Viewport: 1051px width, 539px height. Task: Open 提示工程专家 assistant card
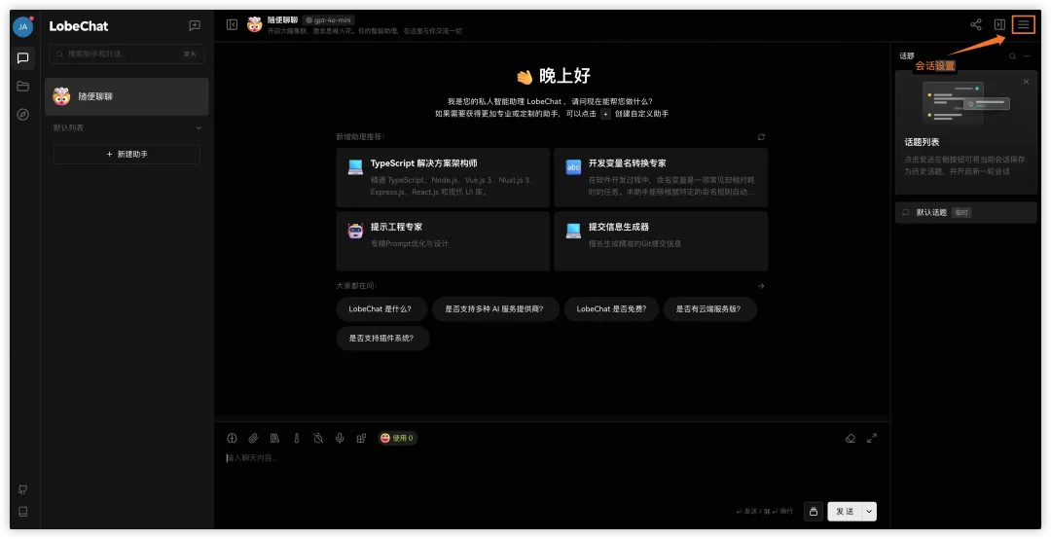(443, 241)
